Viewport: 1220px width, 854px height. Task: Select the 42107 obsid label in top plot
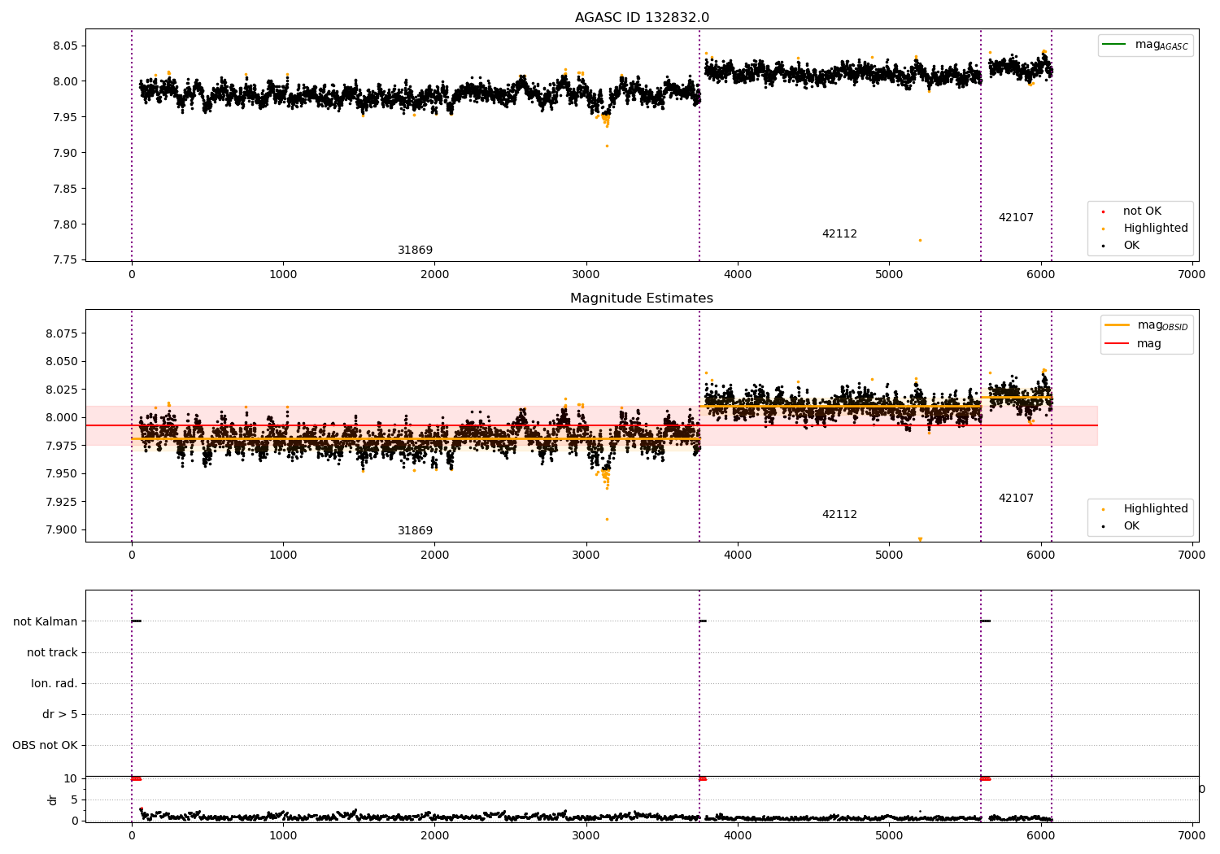1016,218
